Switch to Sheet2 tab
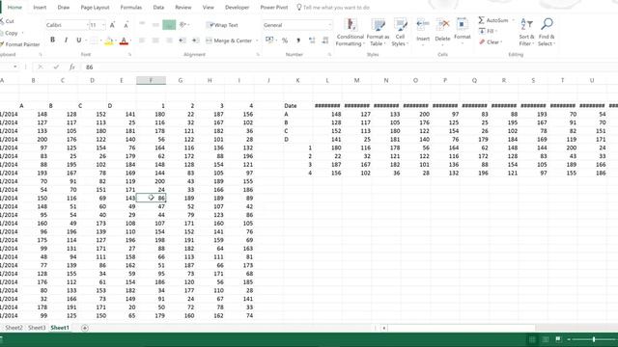 click(14, 328)
